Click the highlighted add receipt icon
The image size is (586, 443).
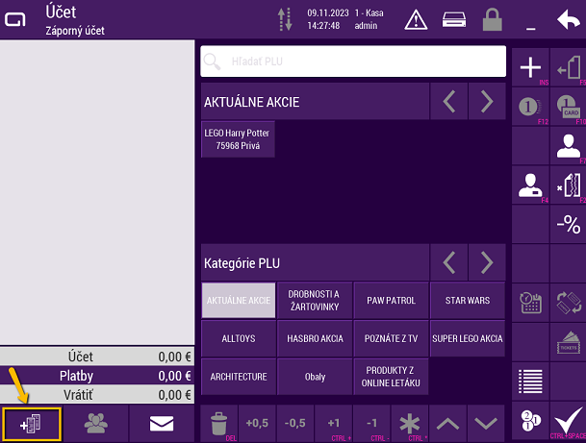coord(32,423)
